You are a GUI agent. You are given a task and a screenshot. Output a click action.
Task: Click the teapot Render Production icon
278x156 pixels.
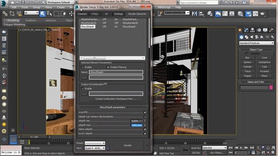tap(262, 13)
